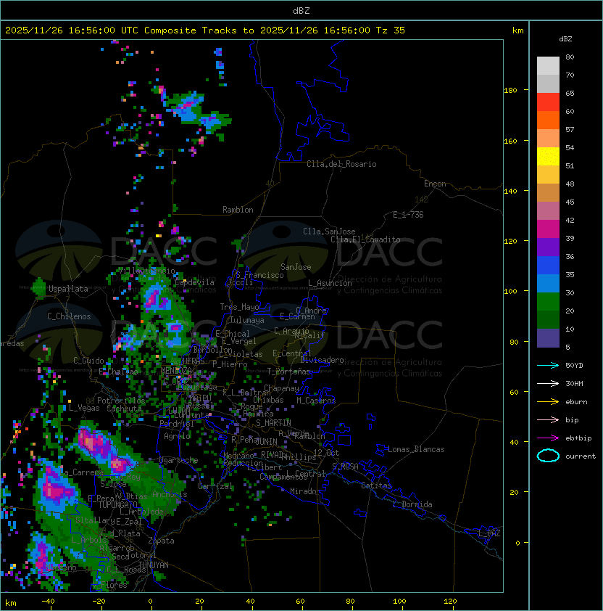The width and height of the screenshot is (603, 611).
Task: Click the magenta eb+bip arrow in legend
Action: click(548, 438)
